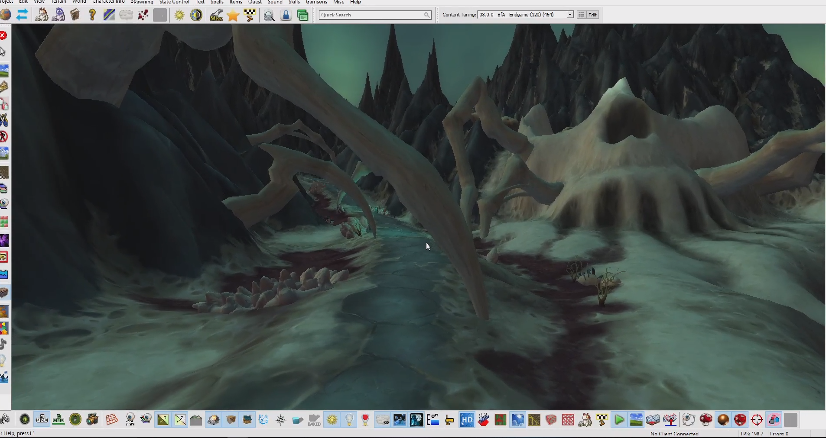Toggle the rocks display button
The width and height of the screenshot is (826, 438).
(x=213, y=419)
